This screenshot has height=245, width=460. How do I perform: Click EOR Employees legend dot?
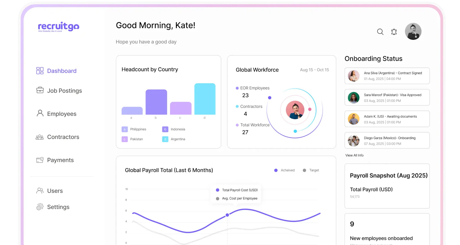tap(237, 88)
